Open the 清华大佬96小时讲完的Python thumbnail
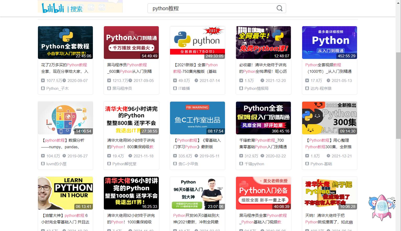Image resolution: width=401 pixels, height=231 pixels. [x=131, y=118]
